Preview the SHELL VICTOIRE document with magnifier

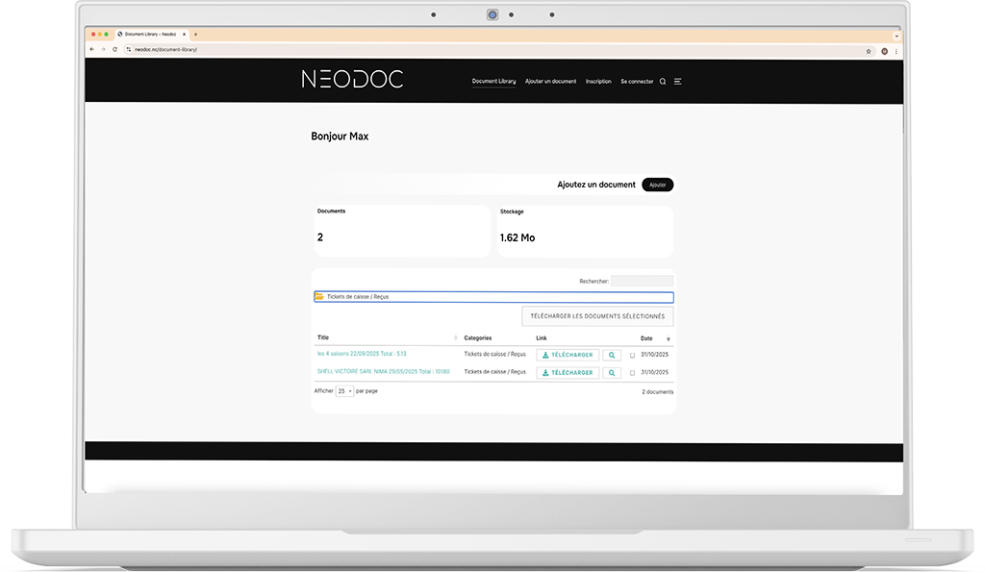612,373
